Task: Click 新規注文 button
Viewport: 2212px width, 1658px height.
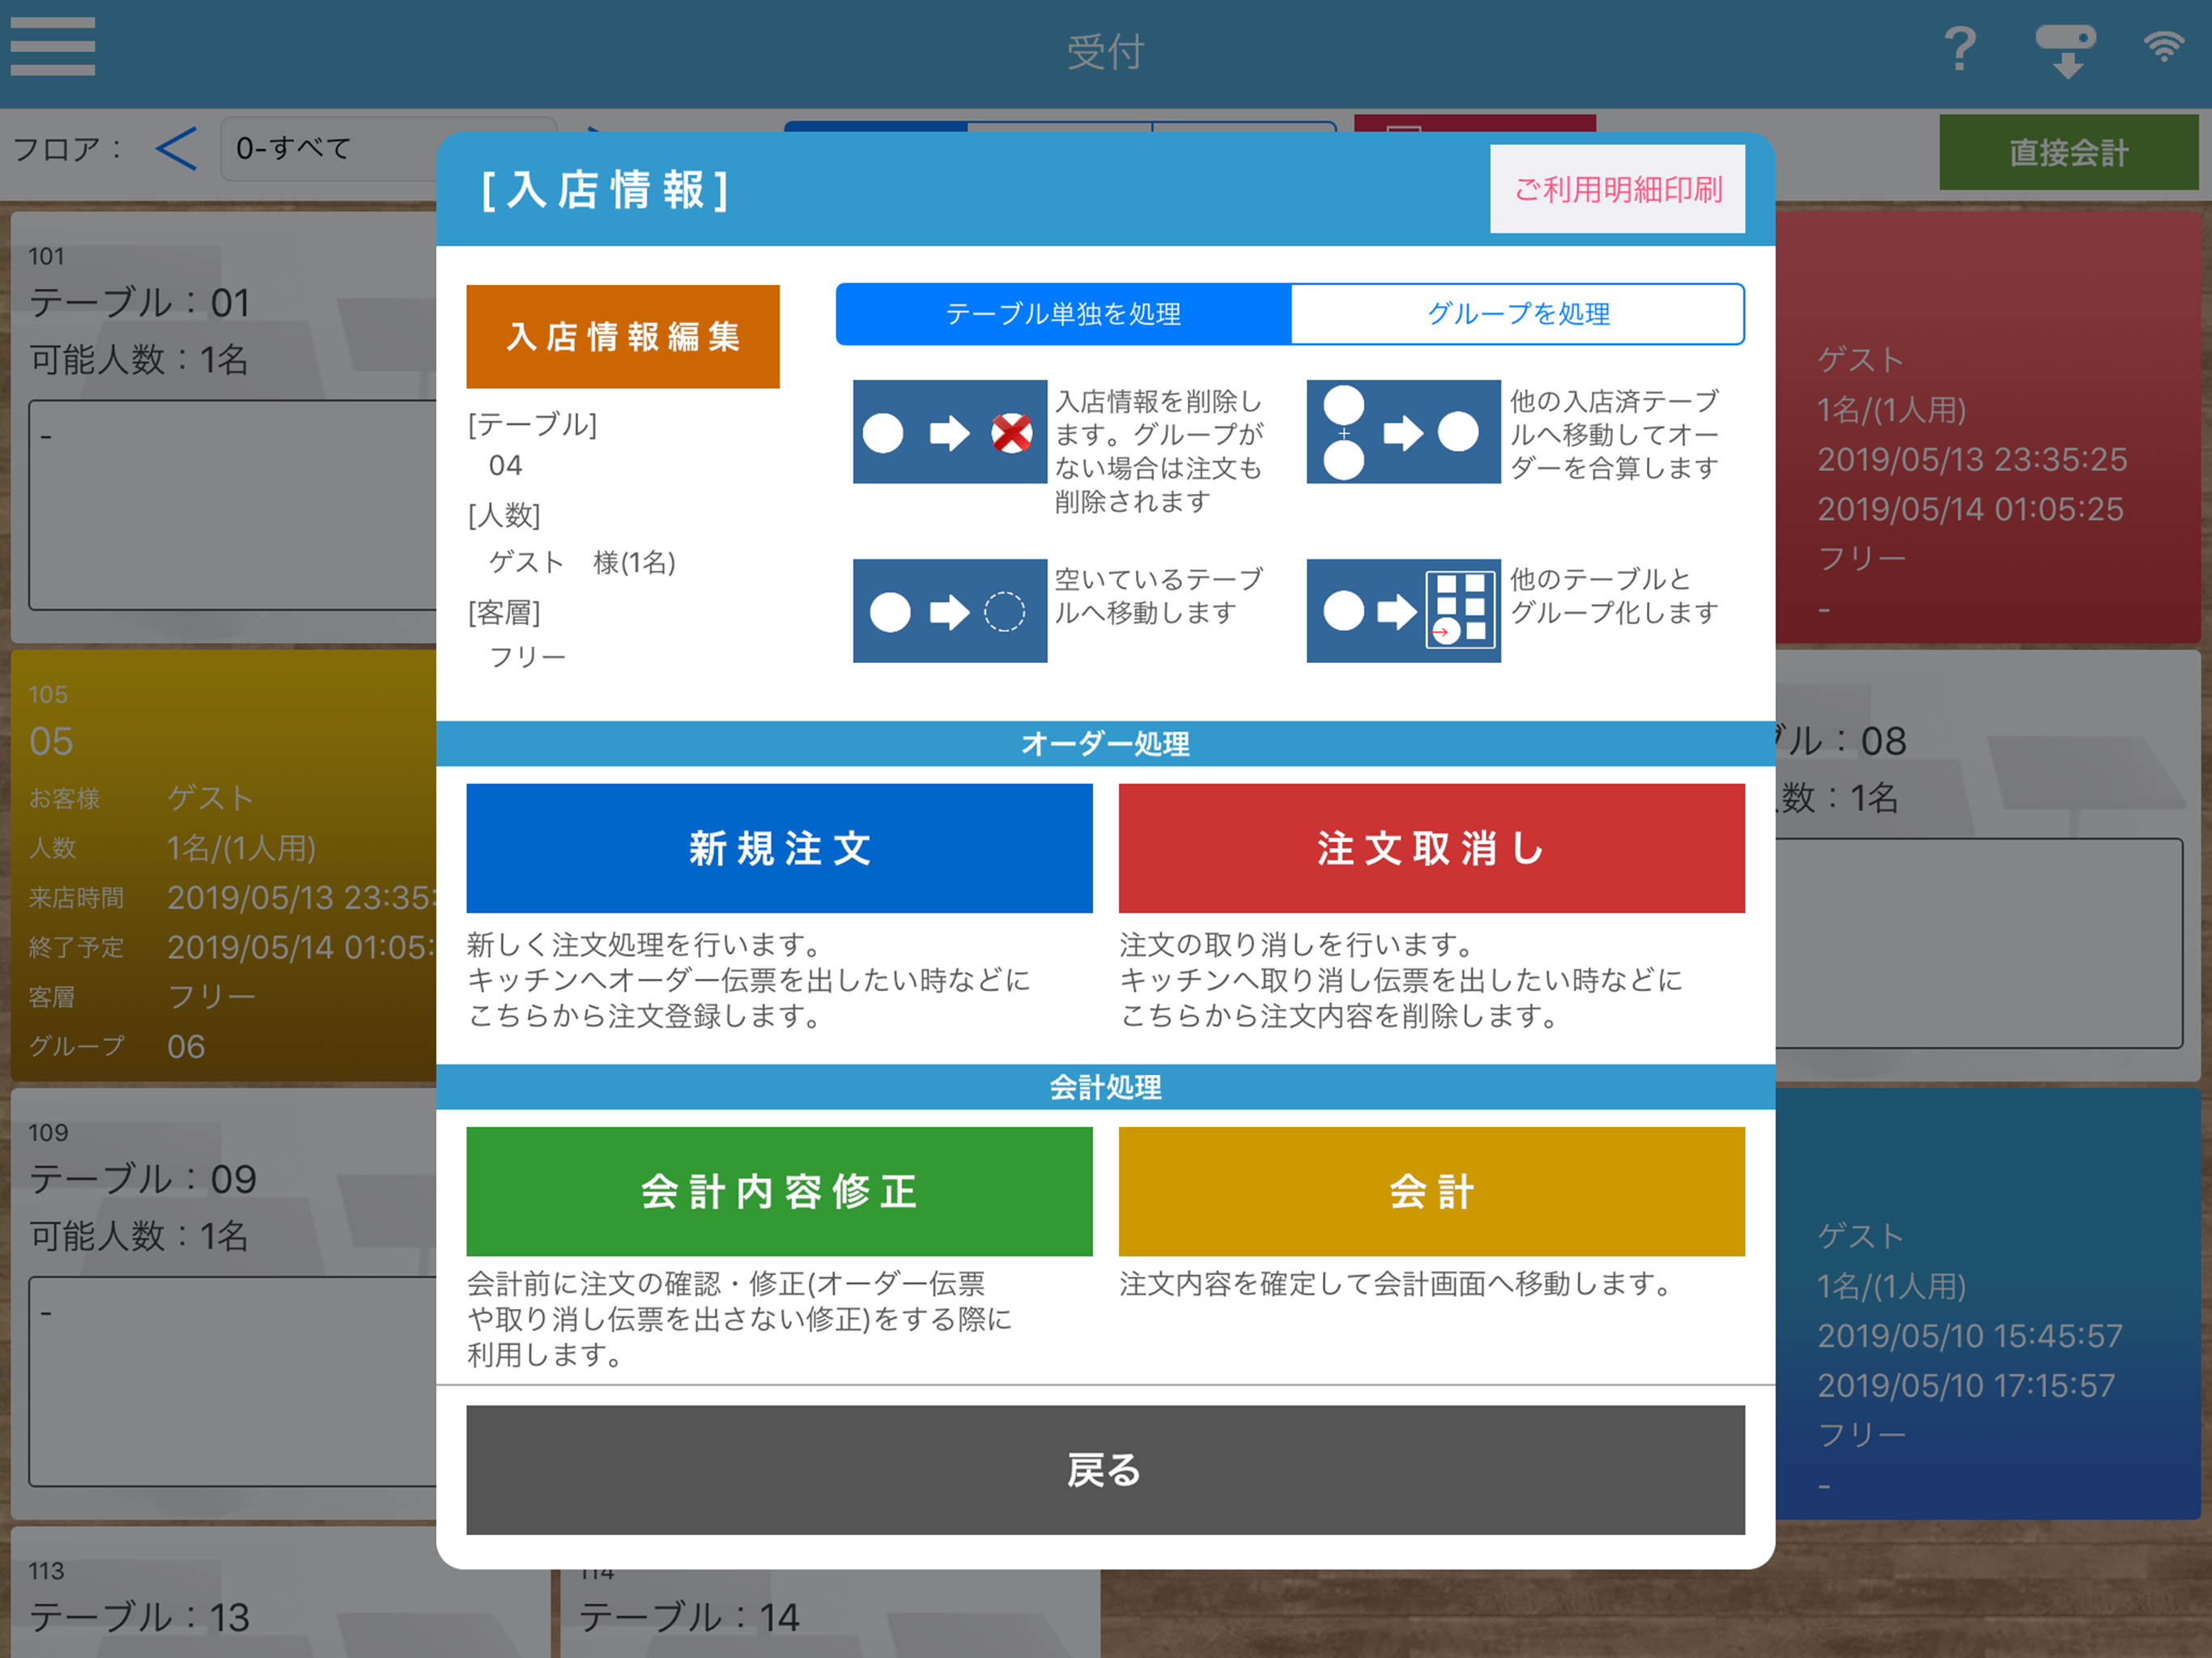Action: point(779,848)
